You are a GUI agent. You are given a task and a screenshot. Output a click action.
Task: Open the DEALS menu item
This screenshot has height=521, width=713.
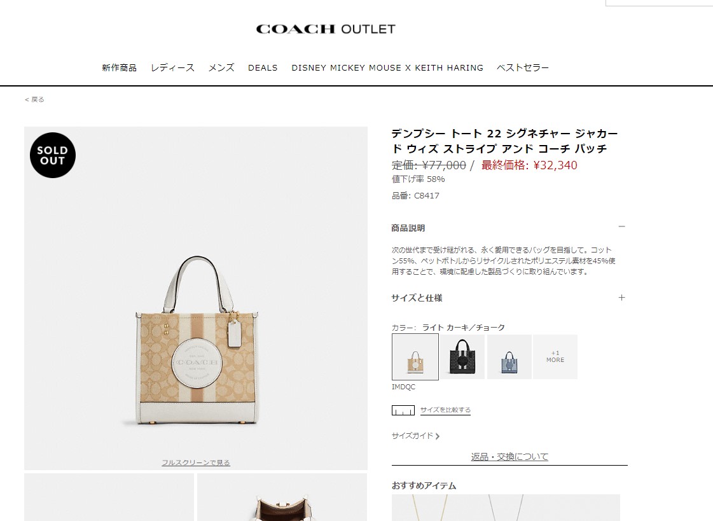click(263, 67)
